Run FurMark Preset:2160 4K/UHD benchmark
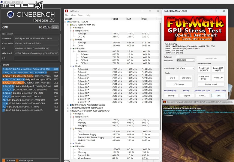Image resolution: width=234 pixels, height=162 pixels. point(204,69)
